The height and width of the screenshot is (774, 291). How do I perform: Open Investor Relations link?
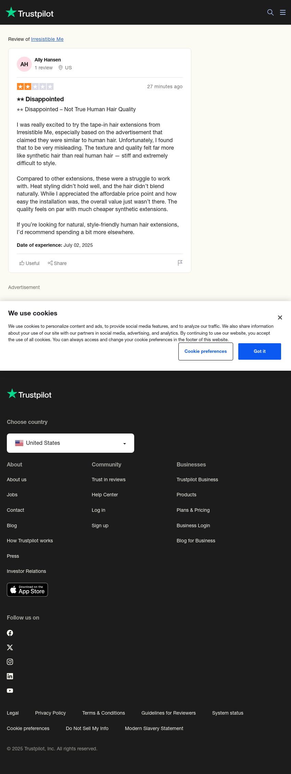coord(26,571)
